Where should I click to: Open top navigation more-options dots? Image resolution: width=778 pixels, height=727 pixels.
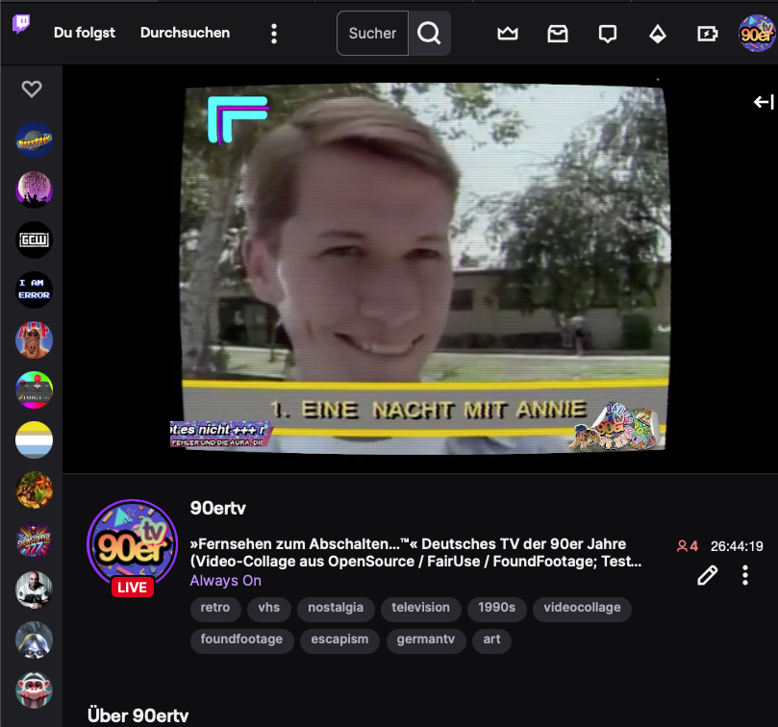point(274,34)
